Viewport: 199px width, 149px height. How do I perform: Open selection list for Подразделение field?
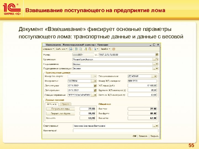click(x=154, y=64)
